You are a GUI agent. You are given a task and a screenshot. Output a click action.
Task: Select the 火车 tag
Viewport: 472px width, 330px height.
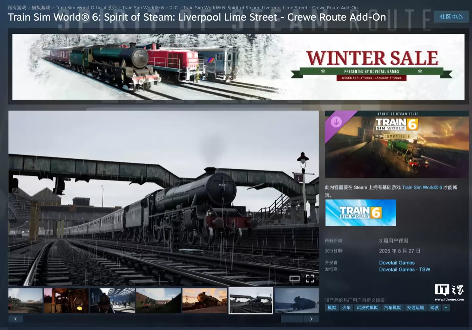(346, 308)
